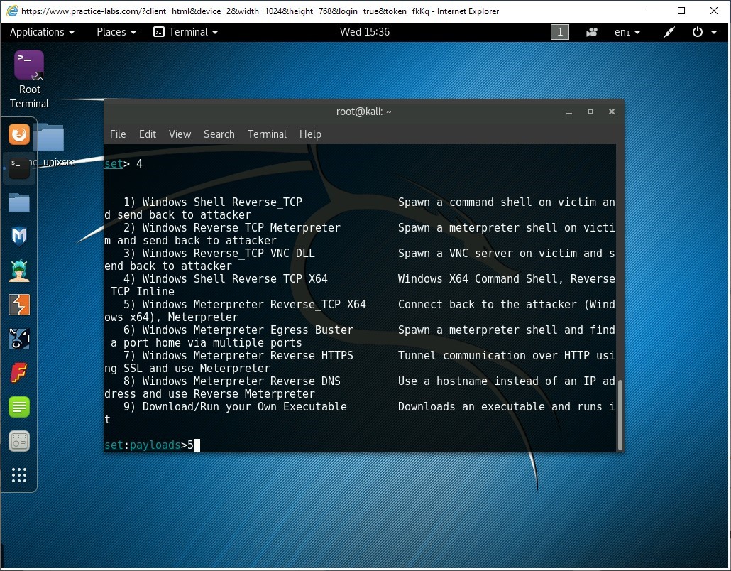Screen dimensions: 731x571
Task: Minimize the Internet Explorer window
Action: [x=649, y=11]
